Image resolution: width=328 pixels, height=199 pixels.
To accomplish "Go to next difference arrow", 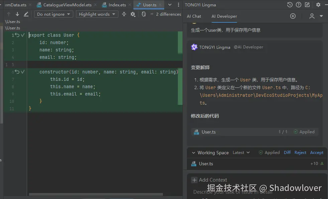I will (17, 14).
